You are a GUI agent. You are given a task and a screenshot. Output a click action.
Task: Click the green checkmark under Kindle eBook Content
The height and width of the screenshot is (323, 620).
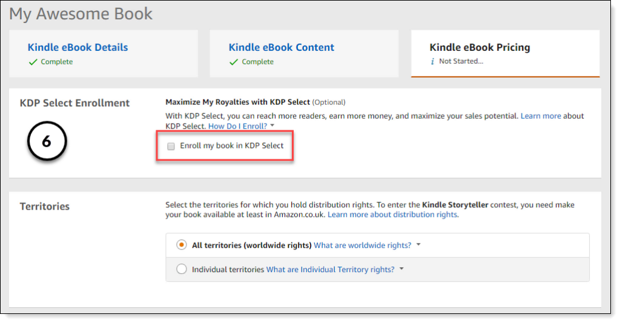point(234,62)
